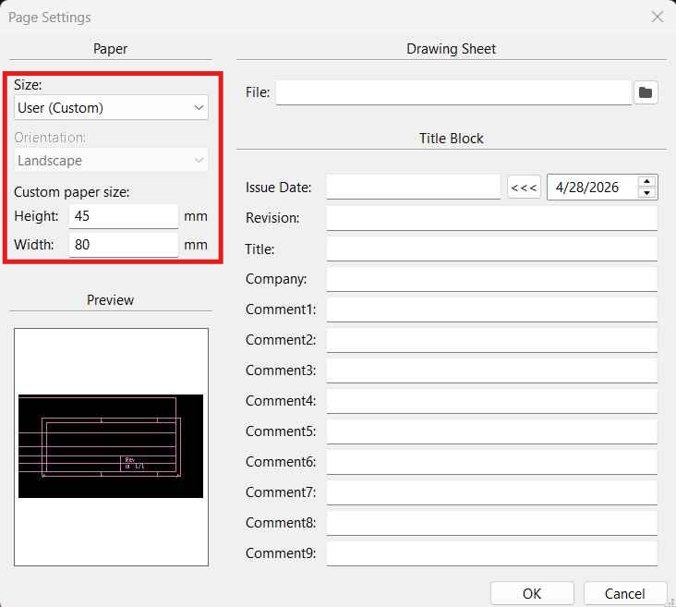The width and height of the screenshot is (676, 607).
Task: Click the 'Paper' section heading
Action: tap(111, 49)
